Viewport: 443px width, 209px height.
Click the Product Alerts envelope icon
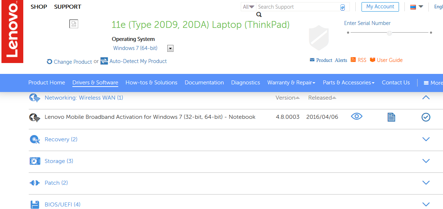(x=312, y=60)
